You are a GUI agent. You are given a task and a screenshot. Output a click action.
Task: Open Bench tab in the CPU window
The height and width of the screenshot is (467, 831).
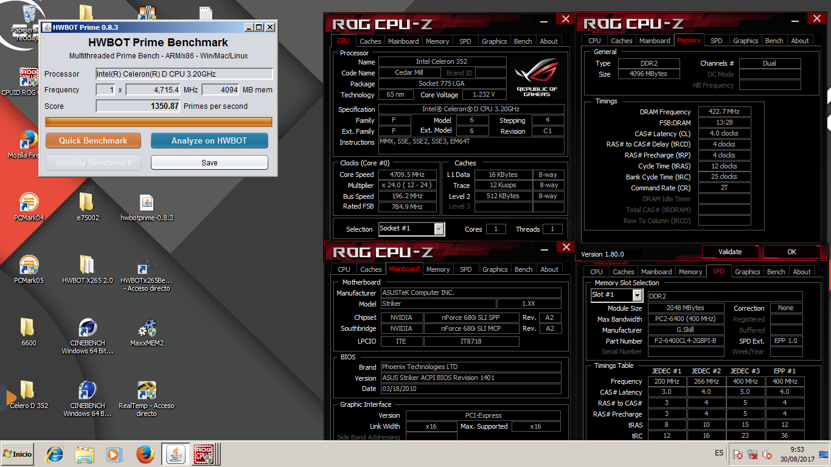(523, 41)
